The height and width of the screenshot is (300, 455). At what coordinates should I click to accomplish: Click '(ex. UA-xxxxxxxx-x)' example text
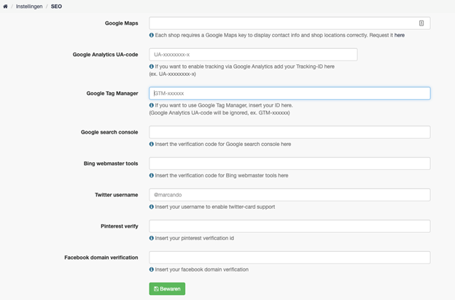tap(172, 74)
